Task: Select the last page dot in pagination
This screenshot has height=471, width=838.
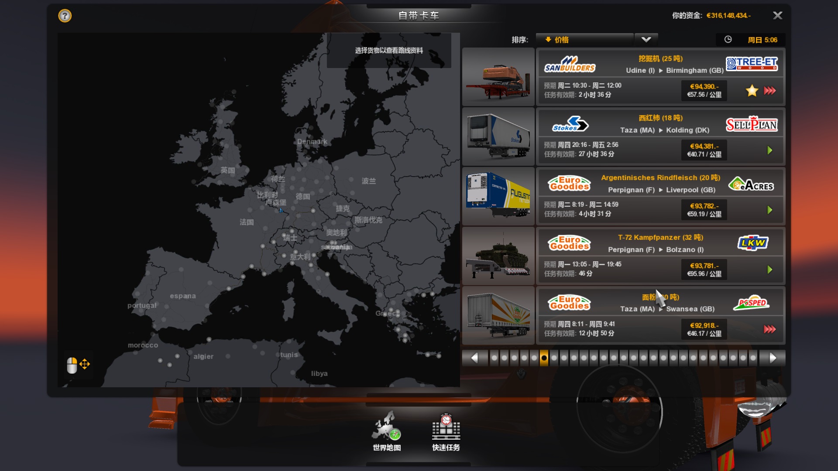Action: (753, 358)
